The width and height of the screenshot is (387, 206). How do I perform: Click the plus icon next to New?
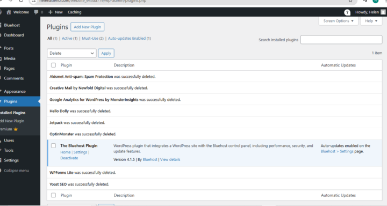[x=51, y=12]
